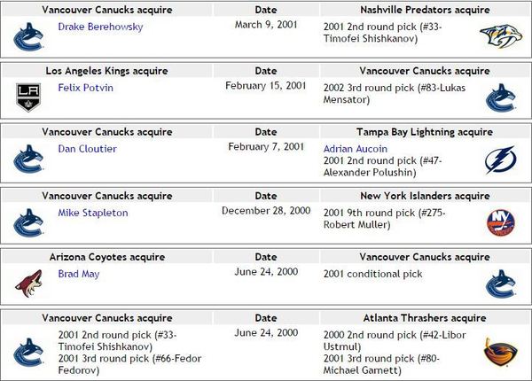Click Canucks logo beside Drake Berehowsky
532x381 pixels.
pyautogui.click(x=27, y=36)
